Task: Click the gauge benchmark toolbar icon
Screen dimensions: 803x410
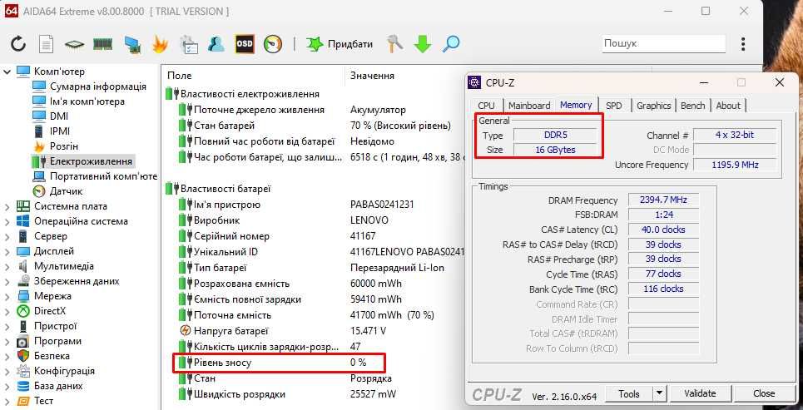Action: (x=273, y=45)
